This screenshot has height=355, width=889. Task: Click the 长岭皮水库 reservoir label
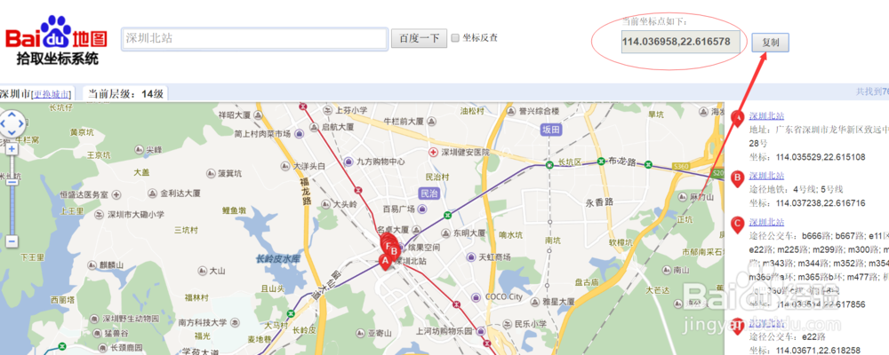coord(277,259)
